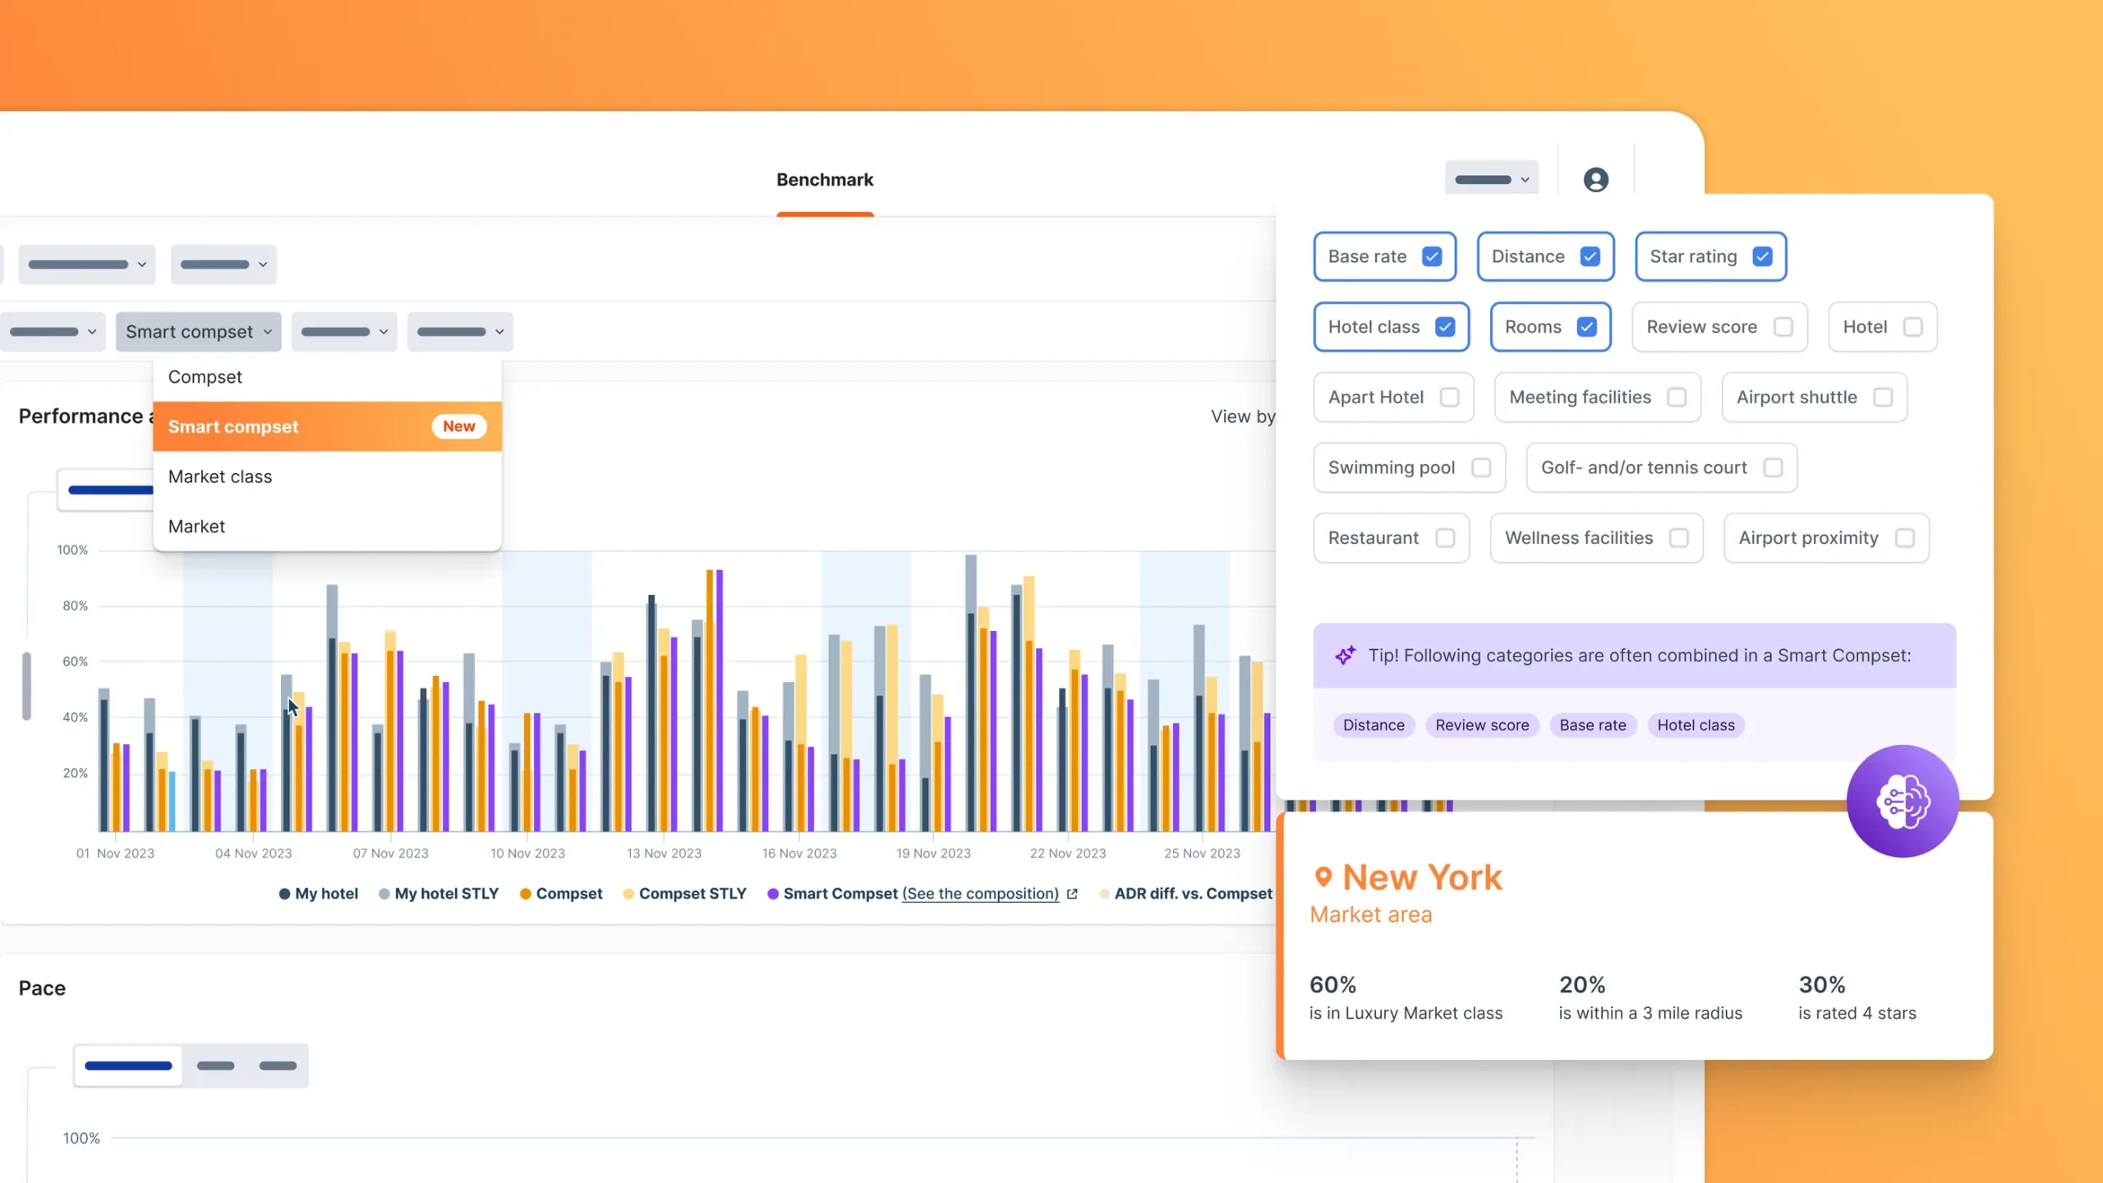Image resolution: width=2103 pixels, height=1183 pixels.
Task: Select Market class from the menu
Action: 220,476
